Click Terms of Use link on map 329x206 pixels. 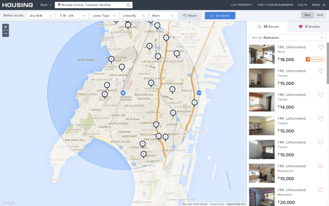[217, 204]
